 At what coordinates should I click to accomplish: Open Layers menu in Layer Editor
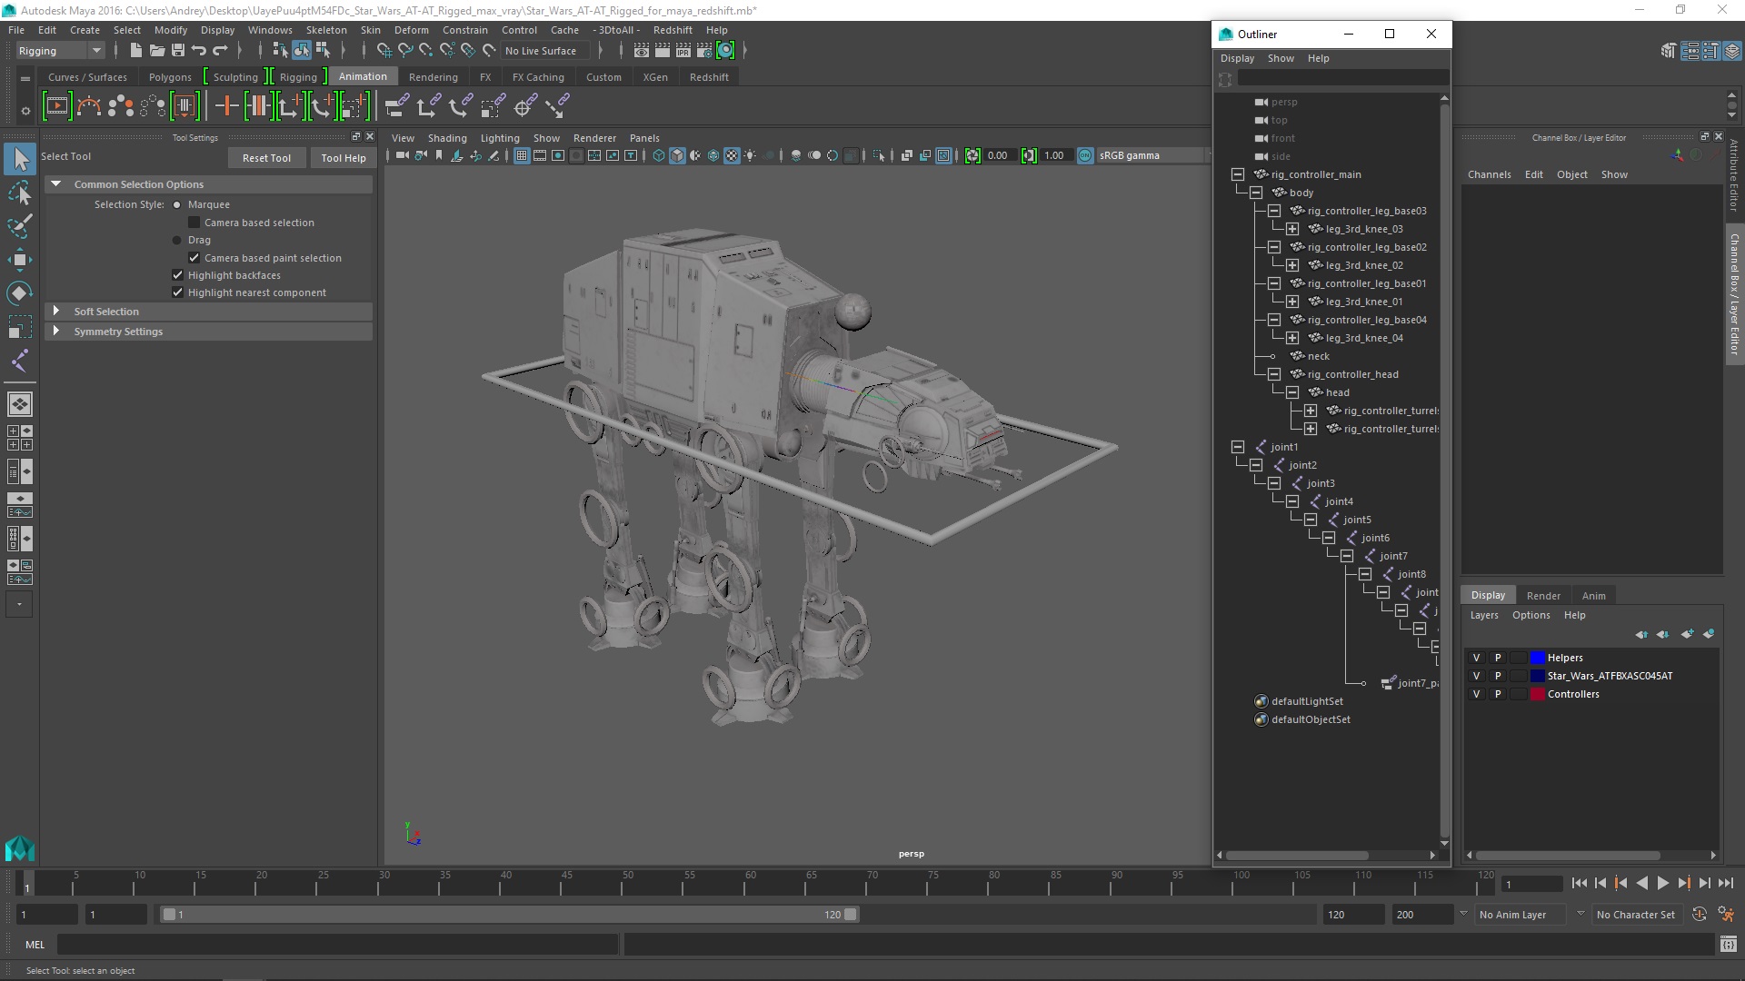point(1484,615)
